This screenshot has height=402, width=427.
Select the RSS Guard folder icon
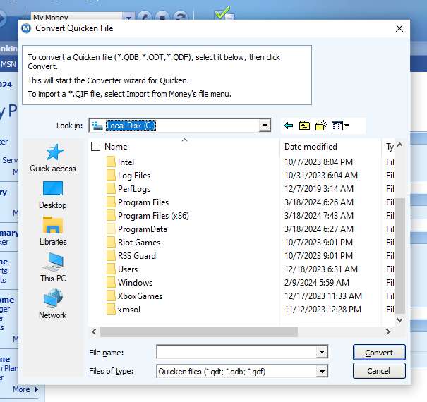coord(111,256)
